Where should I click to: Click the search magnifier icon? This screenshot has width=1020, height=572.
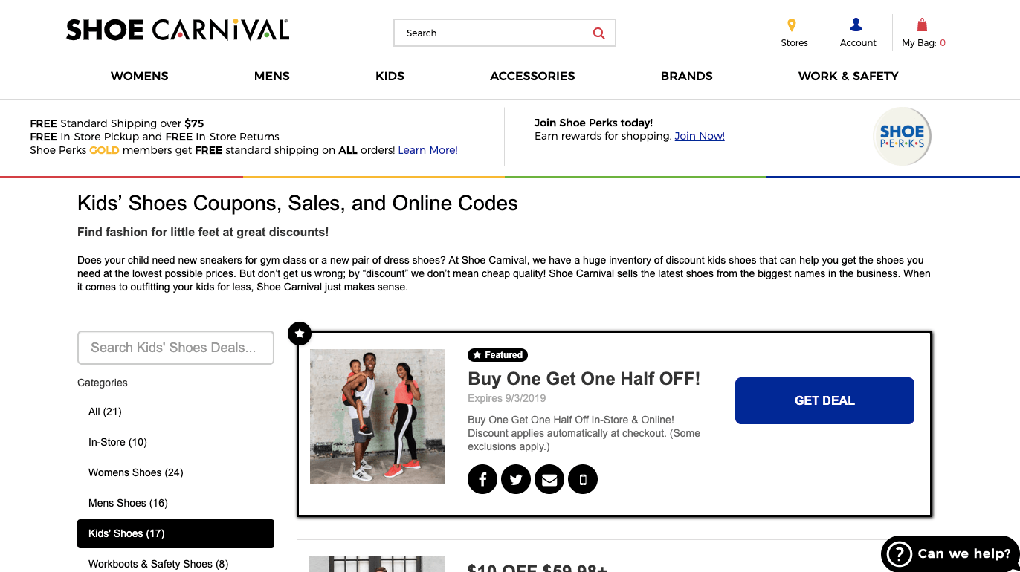click(598, 33)
